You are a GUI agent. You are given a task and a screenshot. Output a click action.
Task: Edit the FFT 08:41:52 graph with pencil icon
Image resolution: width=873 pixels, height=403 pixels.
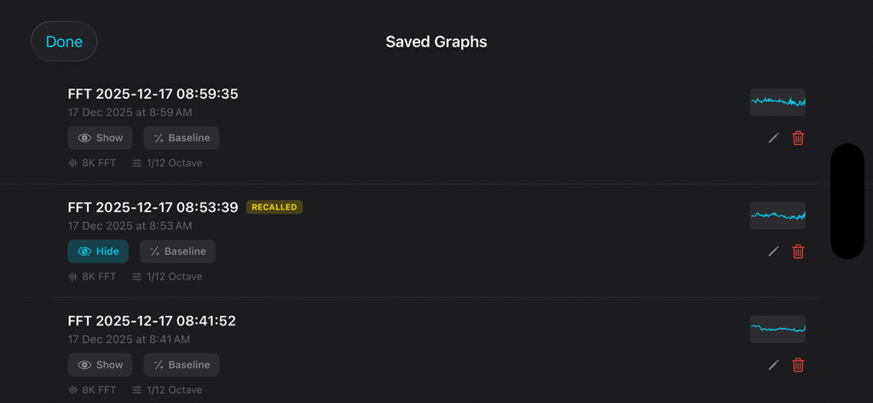(x=773, y=365)
